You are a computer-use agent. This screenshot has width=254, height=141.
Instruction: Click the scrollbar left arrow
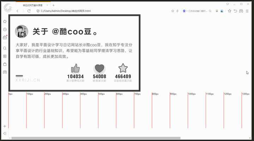click(x=10, y=138)
